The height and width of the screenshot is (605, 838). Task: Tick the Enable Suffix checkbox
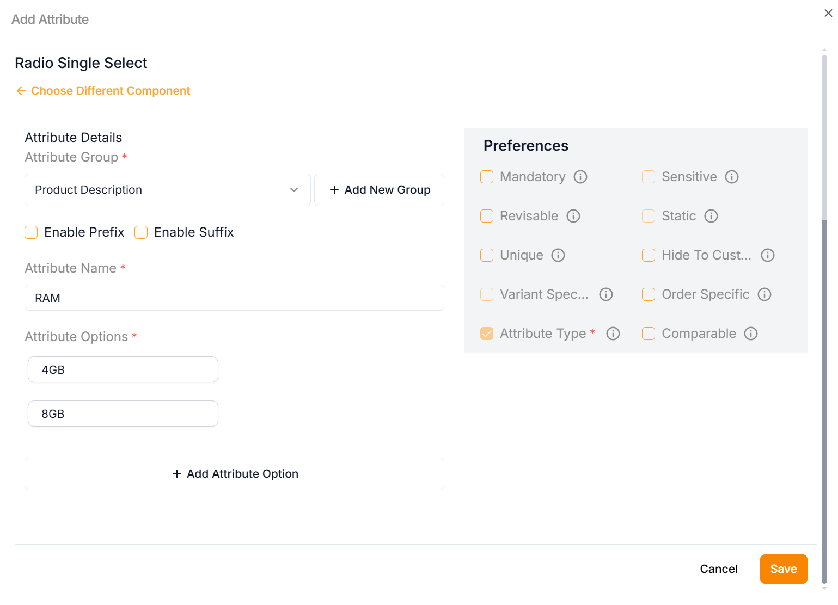(142, 232)
